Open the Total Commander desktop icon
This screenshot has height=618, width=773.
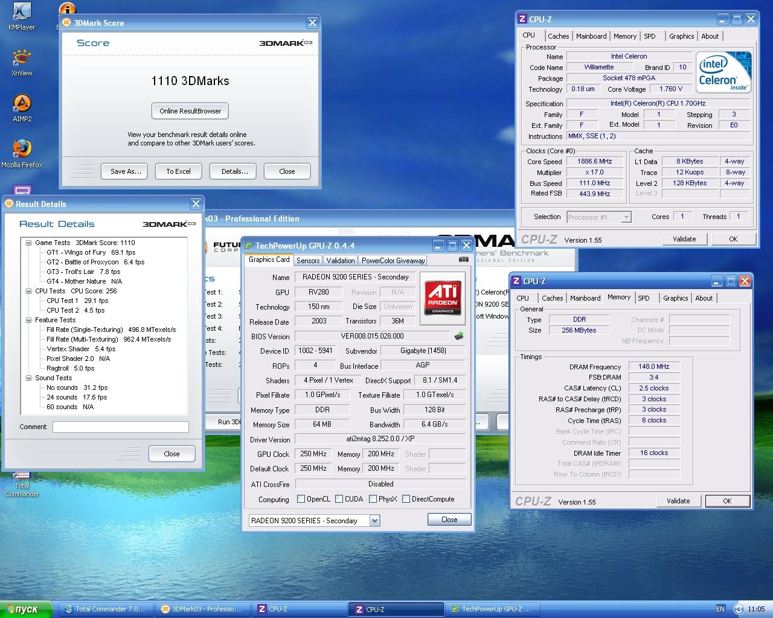(22, 483)
